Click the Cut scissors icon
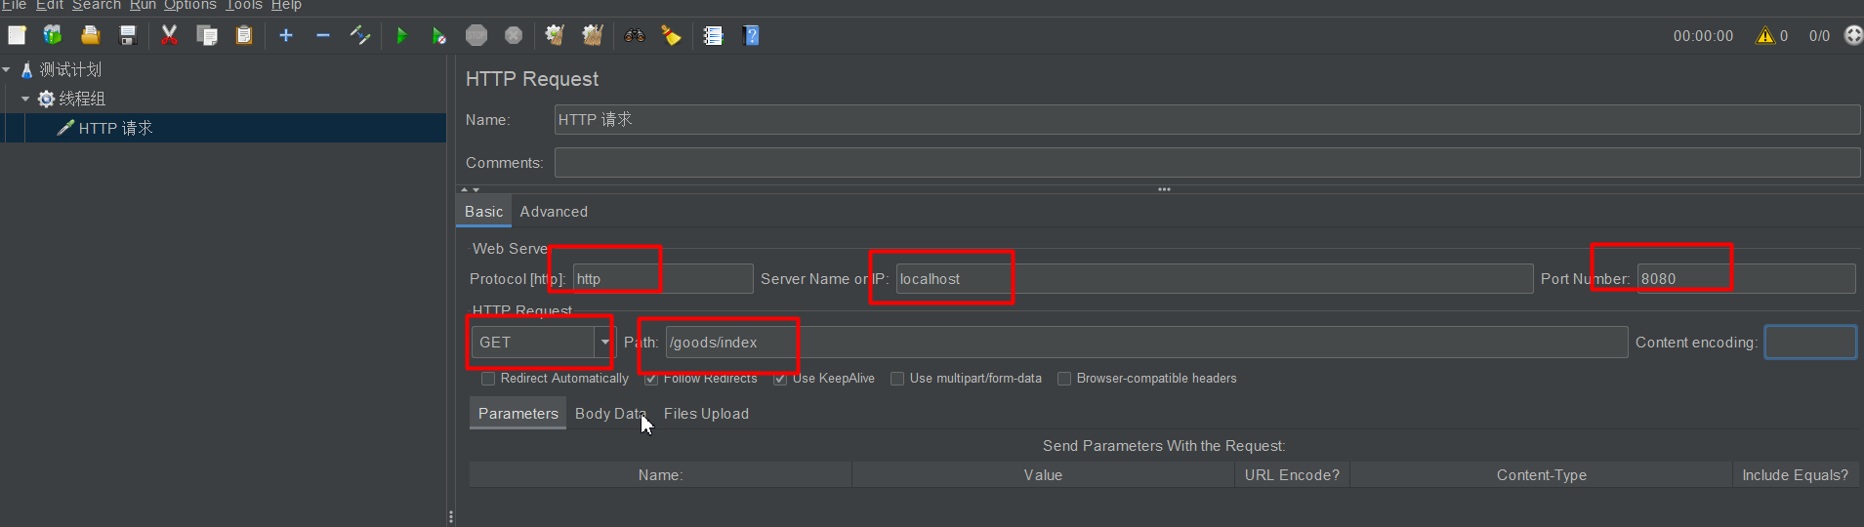This screenshot has height=527, width=1864. click(x=169, y=36)
